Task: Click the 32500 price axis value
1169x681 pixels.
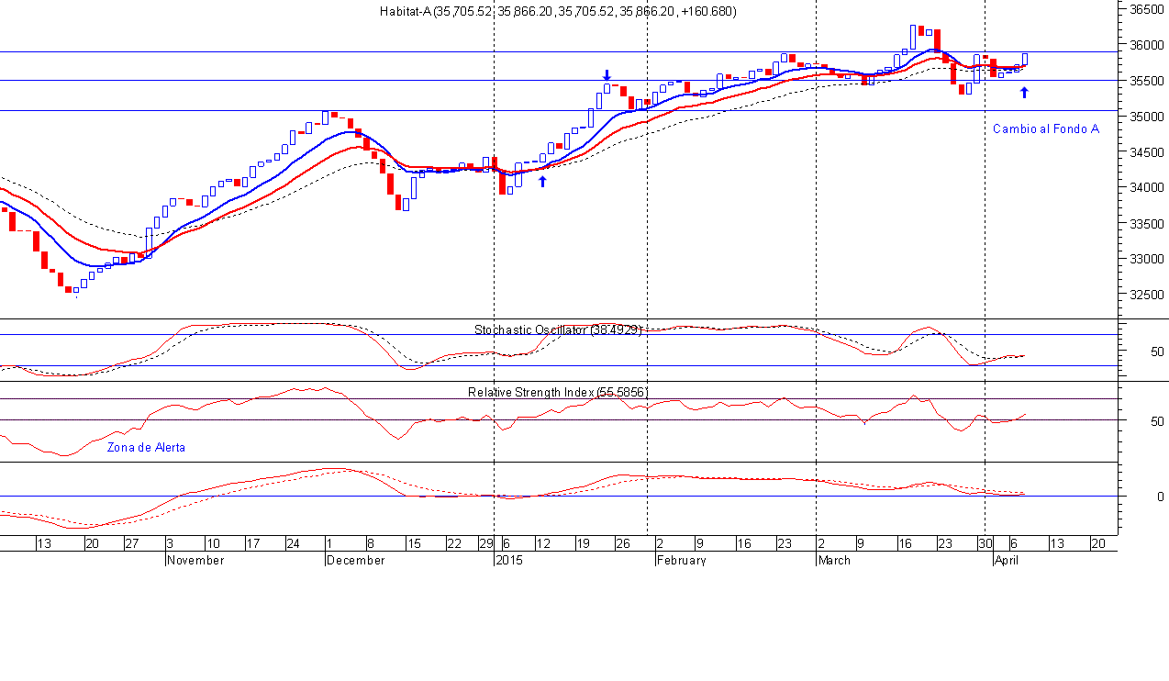Action: pos(1146,295)
